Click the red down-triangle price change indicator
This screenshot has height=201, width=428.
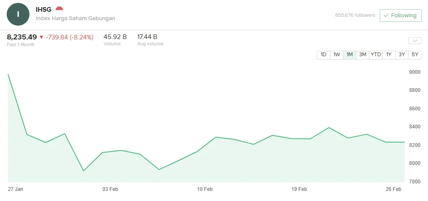(x=41, y=37)
